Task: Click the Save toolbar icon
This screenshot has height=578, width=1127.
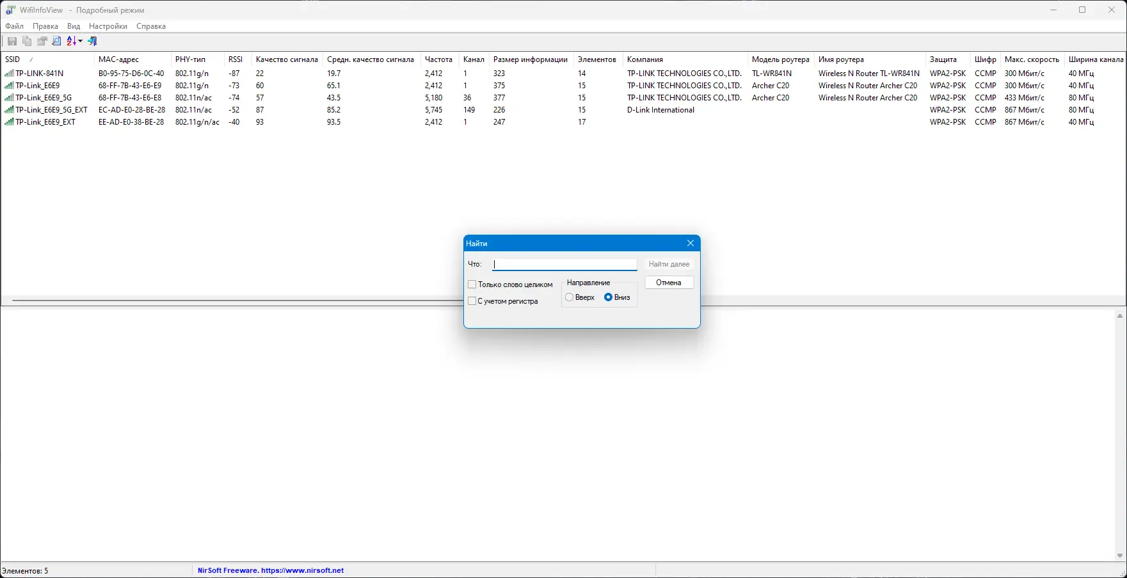Action: (x=12, y=41)
